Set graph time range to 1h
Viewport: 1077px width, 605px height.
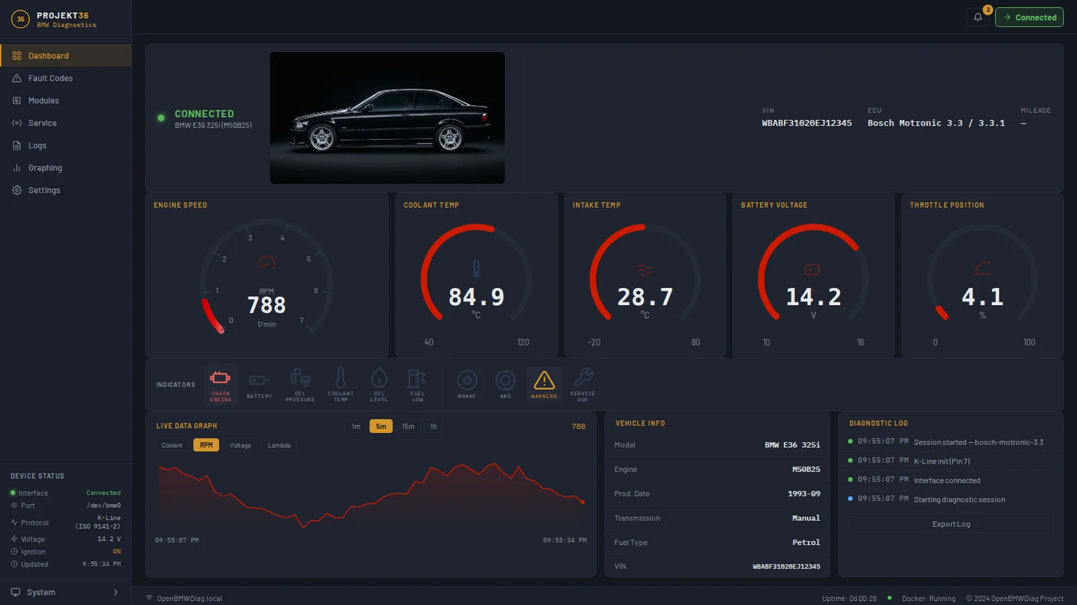433,426
